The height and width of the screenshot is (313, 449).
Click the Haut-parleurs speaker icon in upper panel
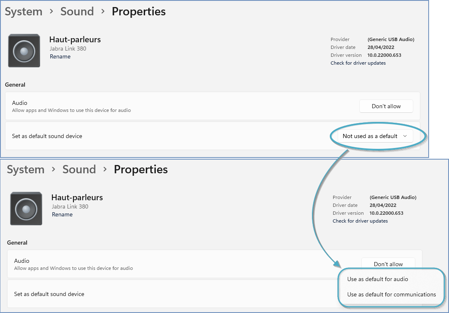pyautogui.click(x=24, y=51)
